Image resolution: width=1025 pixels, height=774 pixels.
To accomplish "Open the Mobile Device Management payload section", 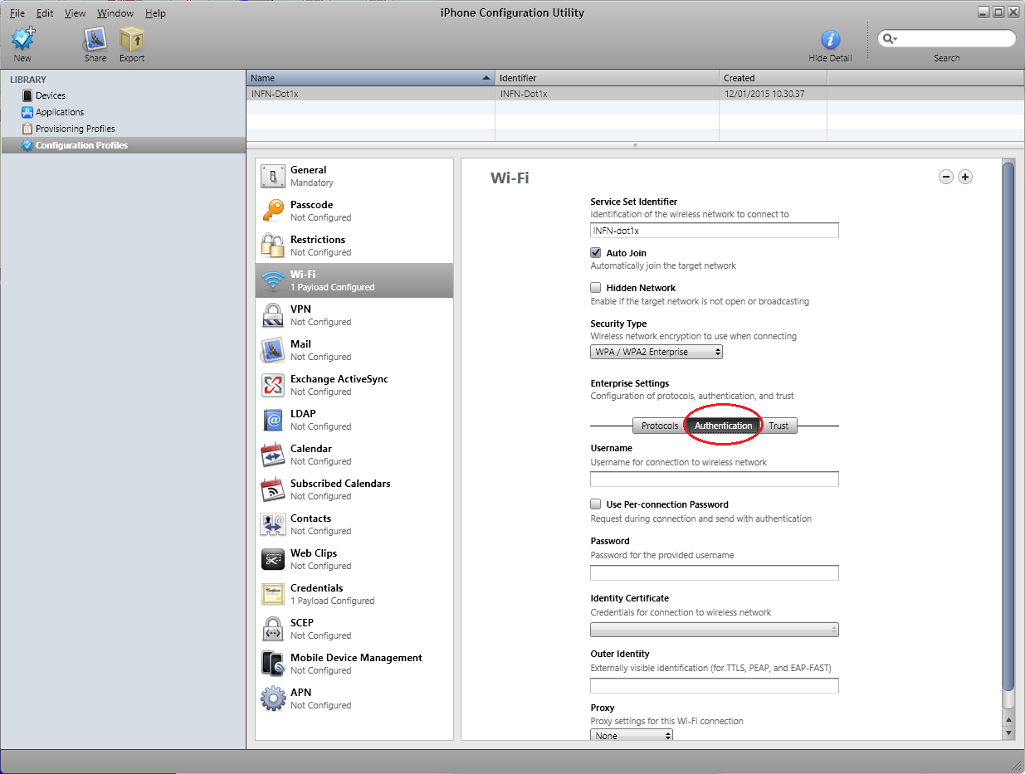I will pos(354,664).
